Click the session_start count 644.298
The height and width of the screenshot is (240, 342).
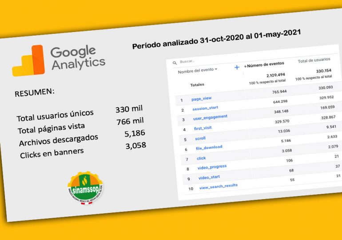(280, 102)
